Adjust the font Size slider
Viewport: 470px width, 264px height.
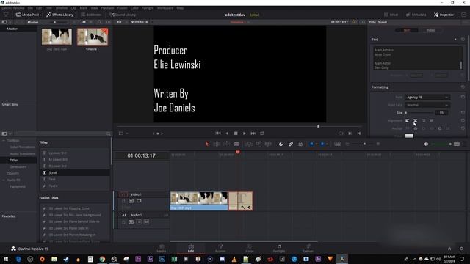419,113
